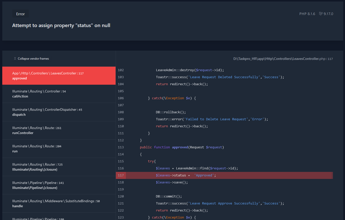This screenshot has height=220, width=345.
Task: Click code line 118 $leaves->save()
Action: (172, 182)
